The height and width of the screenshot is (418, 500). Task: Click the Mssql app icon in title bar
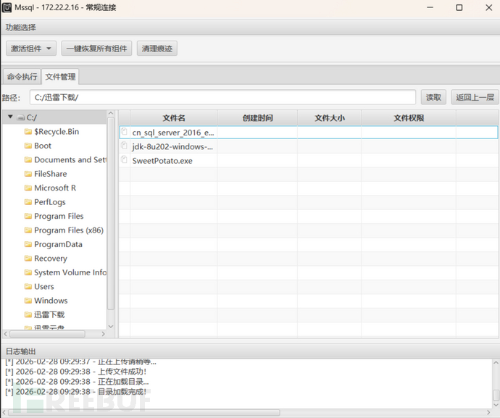tap(7, 7)
